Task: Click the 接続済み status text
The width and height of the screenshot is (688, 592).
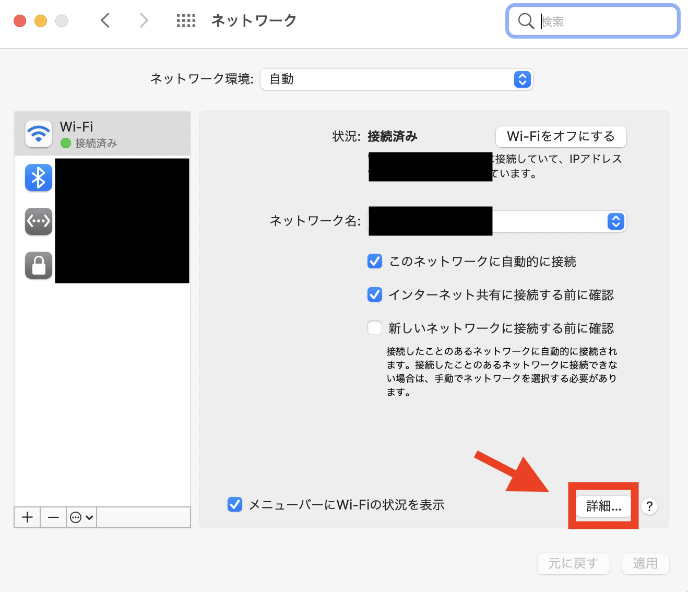Action: coord(393,136)
